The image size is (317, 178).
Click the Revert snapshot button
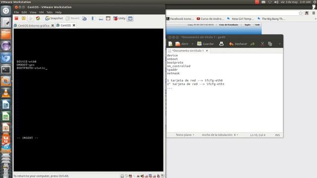(x=73, y=18)
